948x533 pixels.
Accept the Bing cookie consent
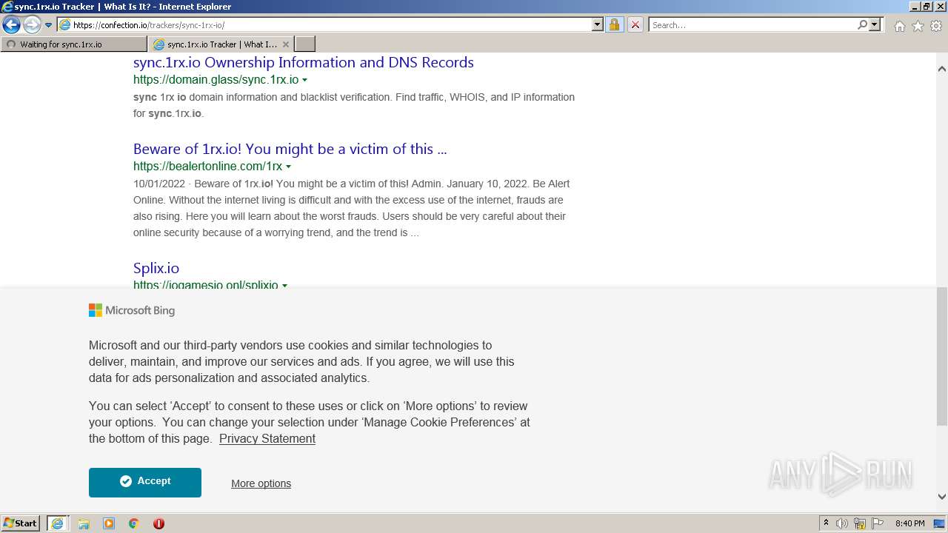coord(145,482)
